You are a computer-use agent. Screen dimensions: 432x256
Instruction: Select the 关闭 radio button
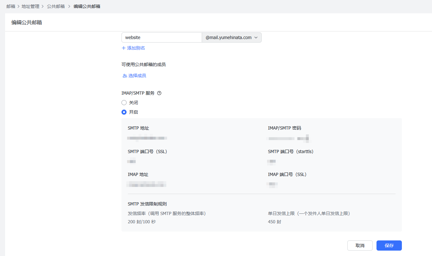pos(124,103)
